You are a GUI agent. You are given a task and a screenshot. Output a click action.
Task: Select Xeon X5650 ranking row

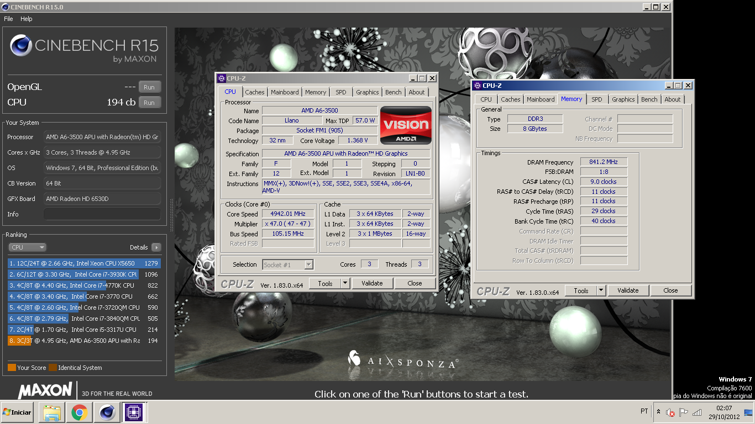tap(84, 263)
